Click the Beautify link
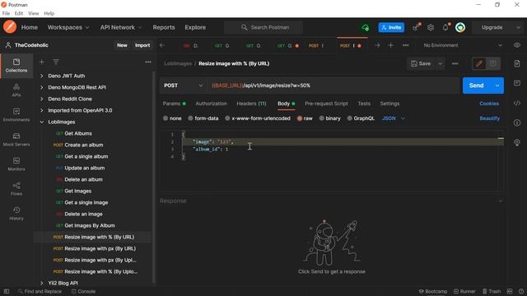Viewport: 527px width, 296px height. coord(489,118)
